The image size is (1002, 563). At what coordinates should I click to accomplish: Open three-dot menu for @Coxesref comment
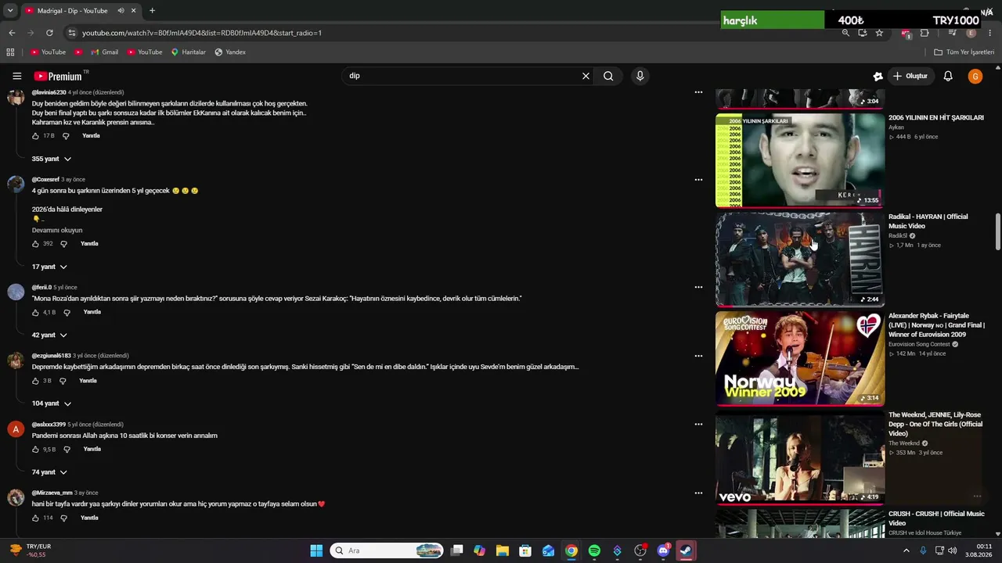[x=698, y=180]
